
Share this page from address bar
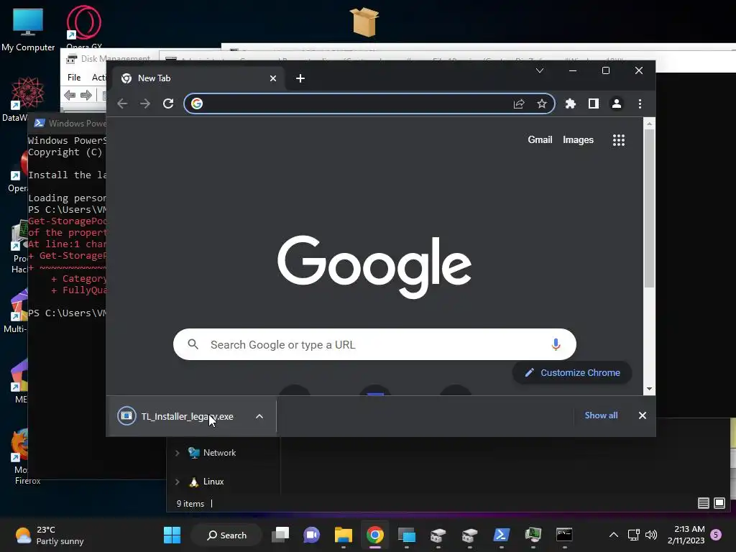click(x=519, y=103)
